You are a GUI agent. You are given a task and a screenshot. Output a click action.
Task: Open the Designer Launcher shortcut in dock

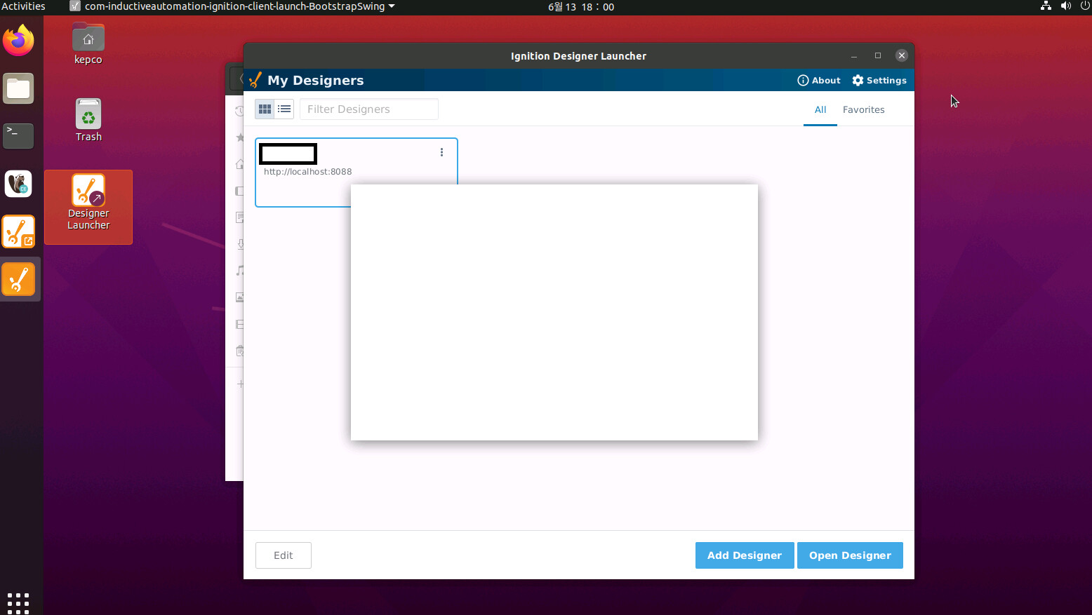tap(18, 231)
